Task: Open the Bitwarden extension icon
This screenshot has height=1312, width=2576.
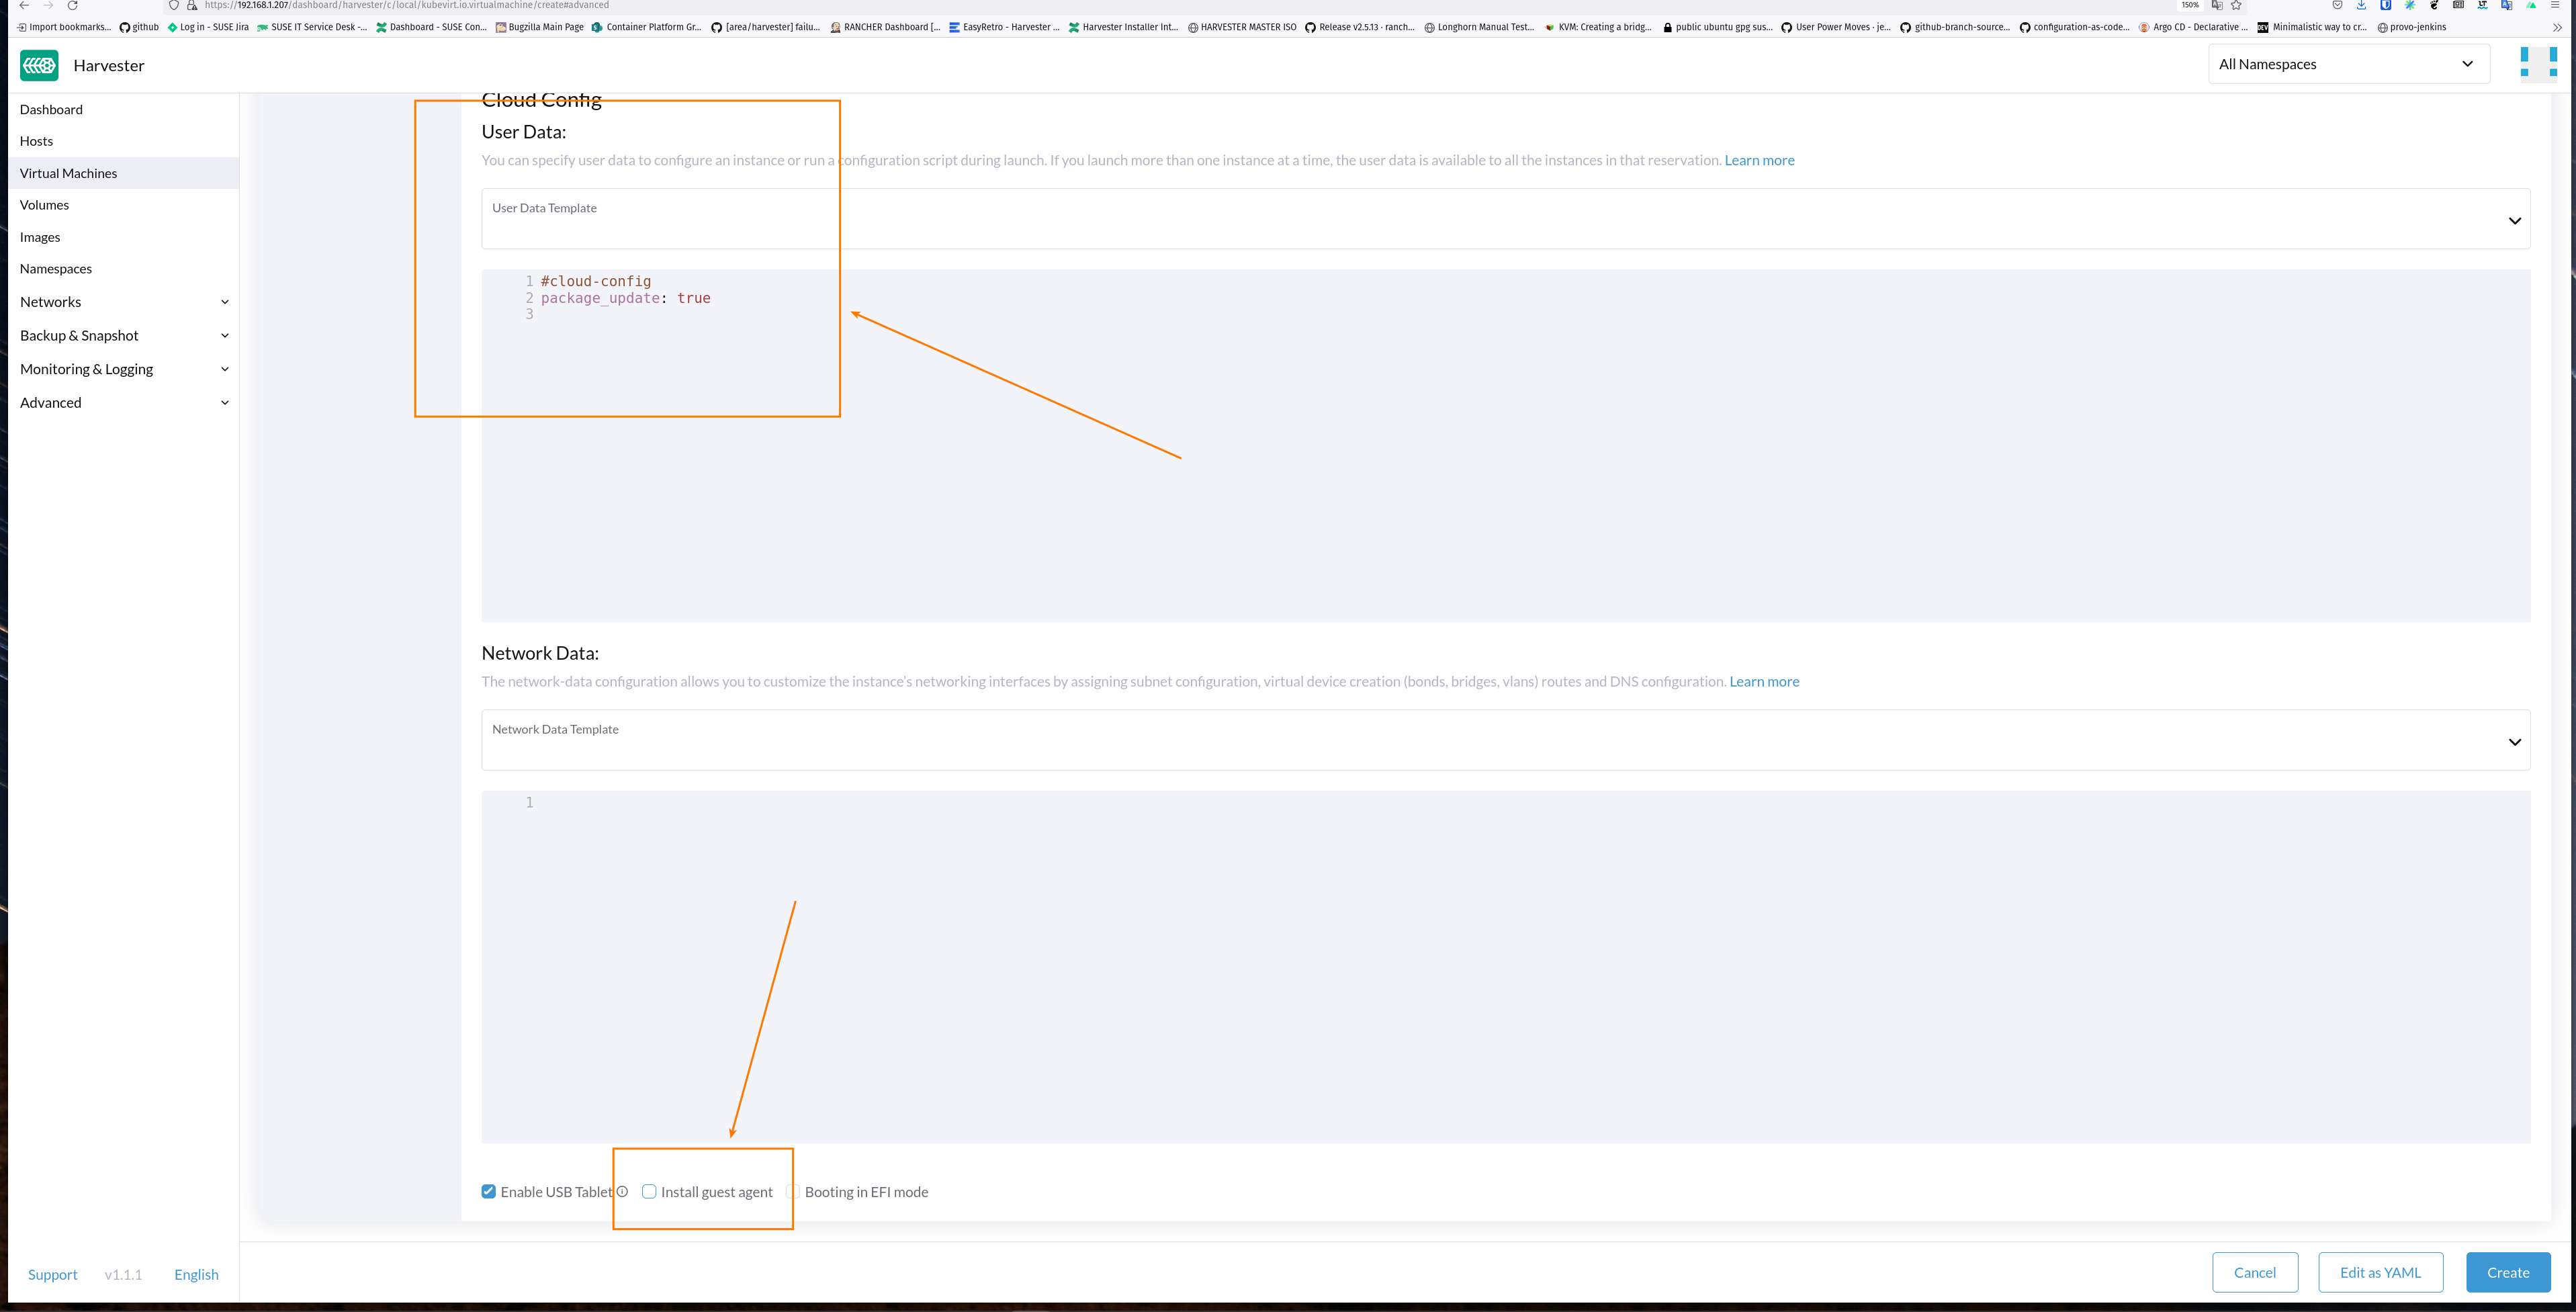Action: pos(2386,5)
